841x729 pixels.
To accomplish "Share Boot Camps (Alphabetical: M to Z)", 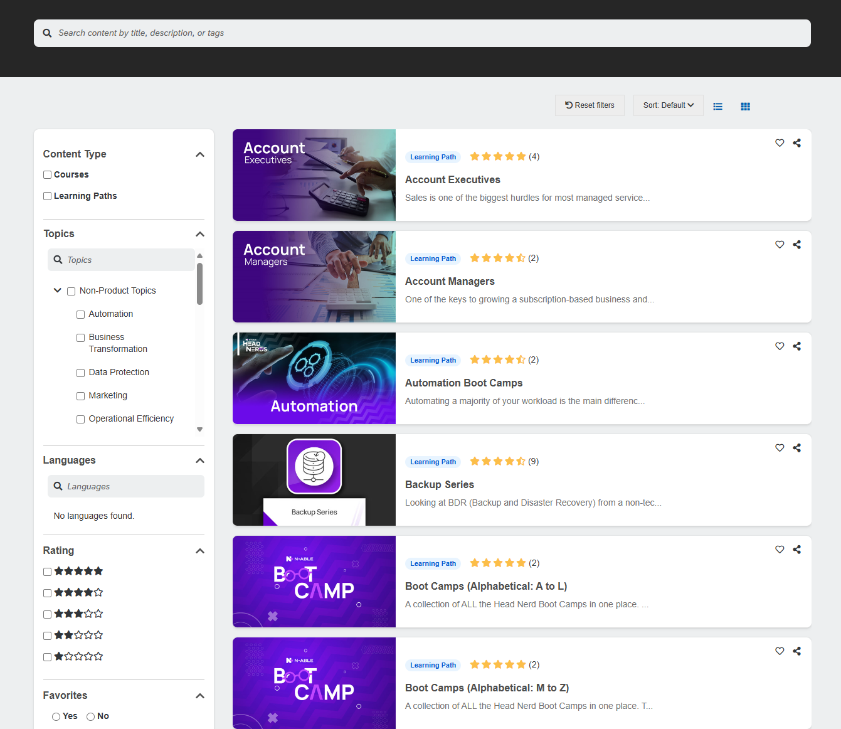I will coord(796,651).
